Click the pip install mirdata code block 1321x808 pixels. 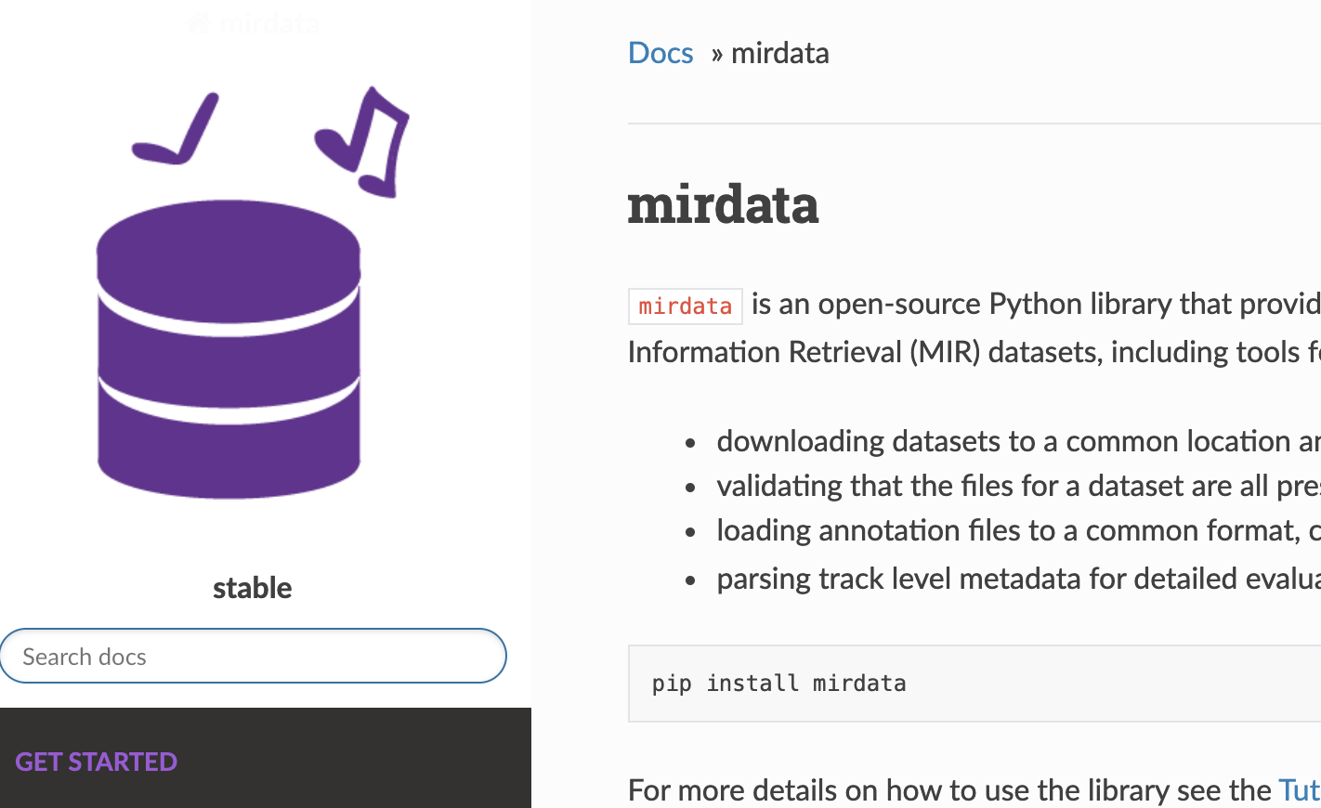point(974,684)
